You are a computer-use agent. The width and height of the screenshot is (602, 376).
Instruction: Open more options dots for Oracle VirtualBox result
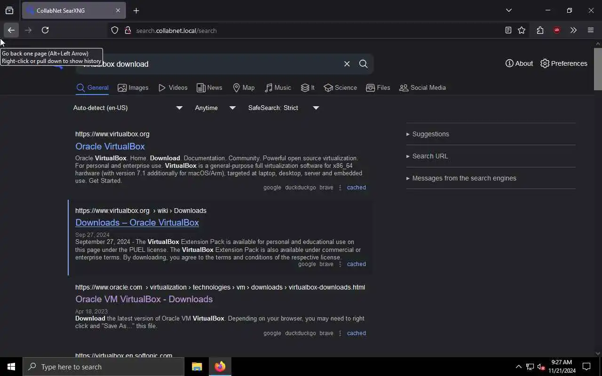click(x=340, y=188)
